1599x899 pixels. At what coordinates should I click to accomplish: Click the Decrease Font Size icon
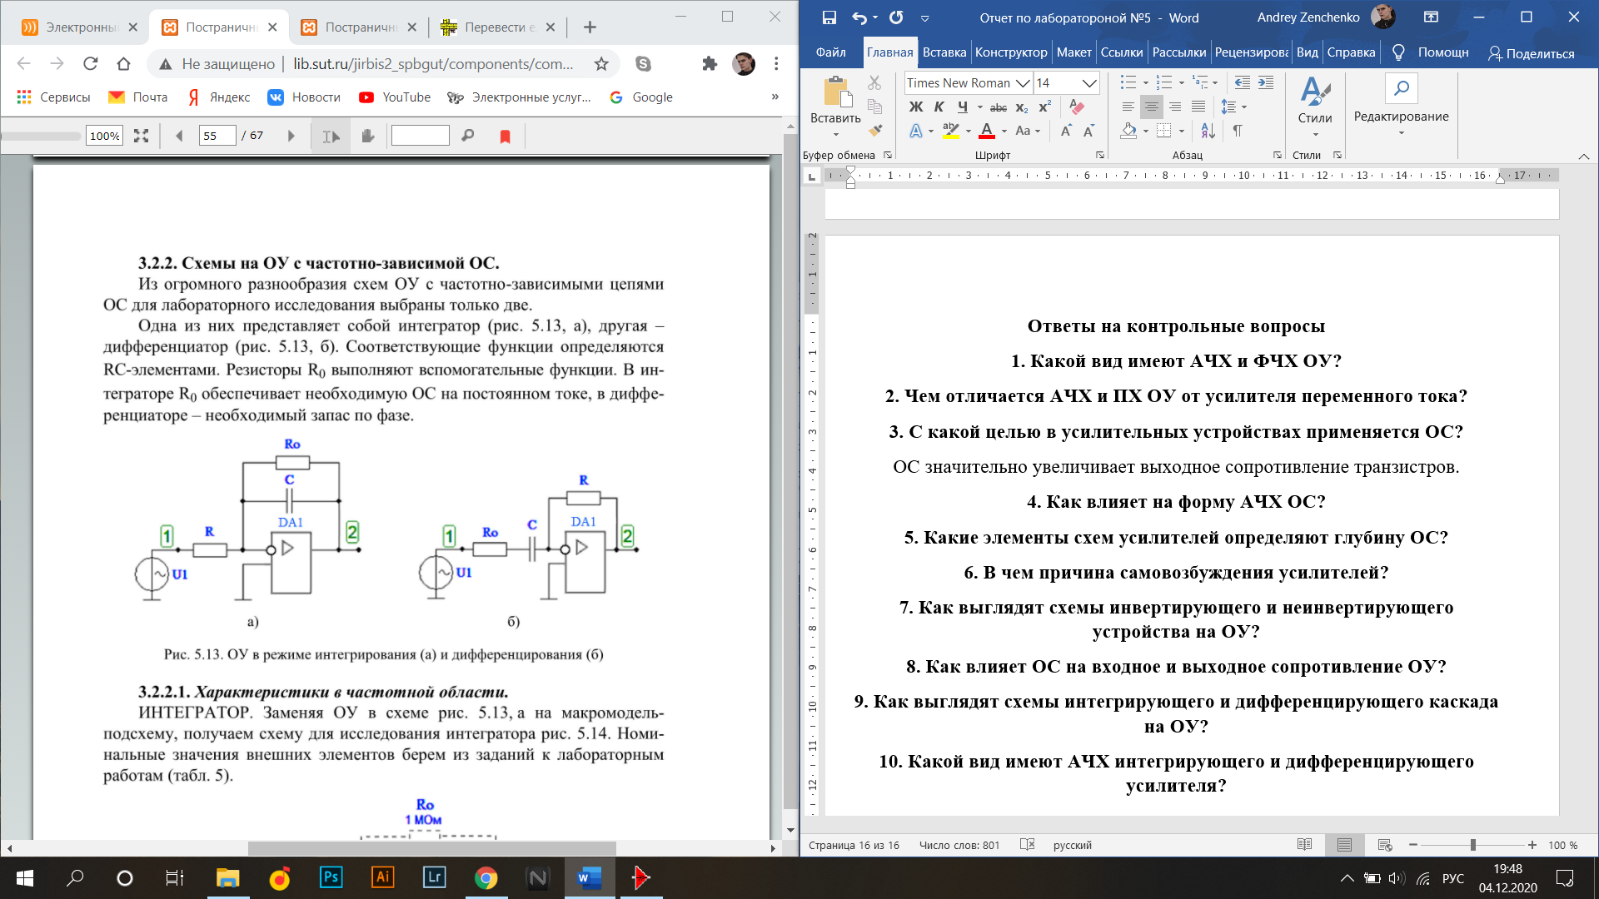pyautogui.click(x=1088, y=131)
